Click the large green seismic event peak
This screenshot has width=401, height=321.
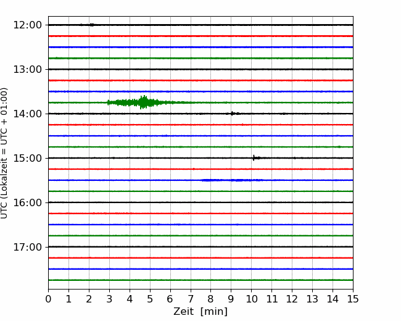[x=144, y=102]
